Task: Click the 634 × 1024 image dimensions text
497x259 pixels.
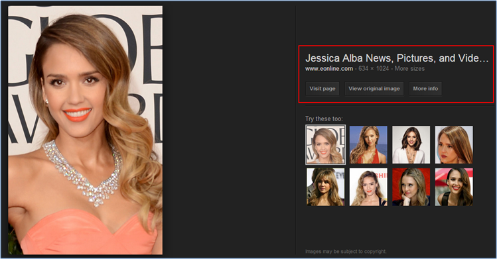Action: point(374,69)
